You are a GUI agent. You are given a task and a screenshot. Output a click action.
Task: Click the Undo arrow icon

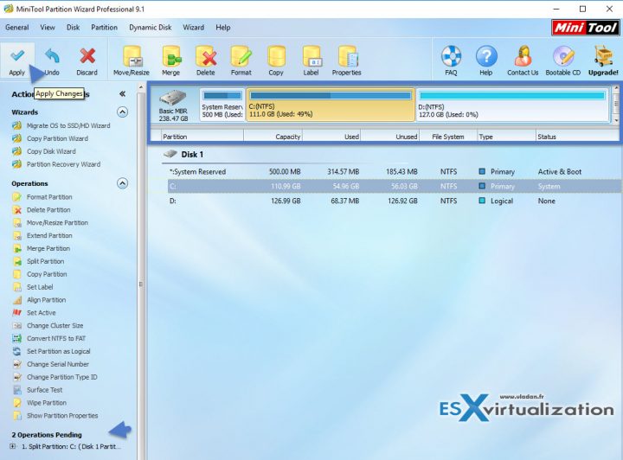[x=52, y=56]
